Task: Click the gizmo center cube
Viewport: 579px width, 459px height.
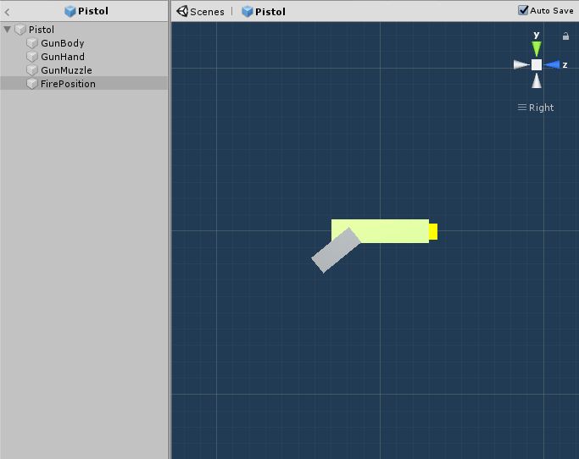Action: pos(537,65)
